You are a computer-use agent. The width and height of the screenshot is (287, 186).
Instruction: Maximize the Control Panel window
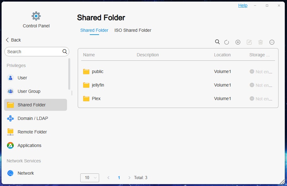coord(267,6)
